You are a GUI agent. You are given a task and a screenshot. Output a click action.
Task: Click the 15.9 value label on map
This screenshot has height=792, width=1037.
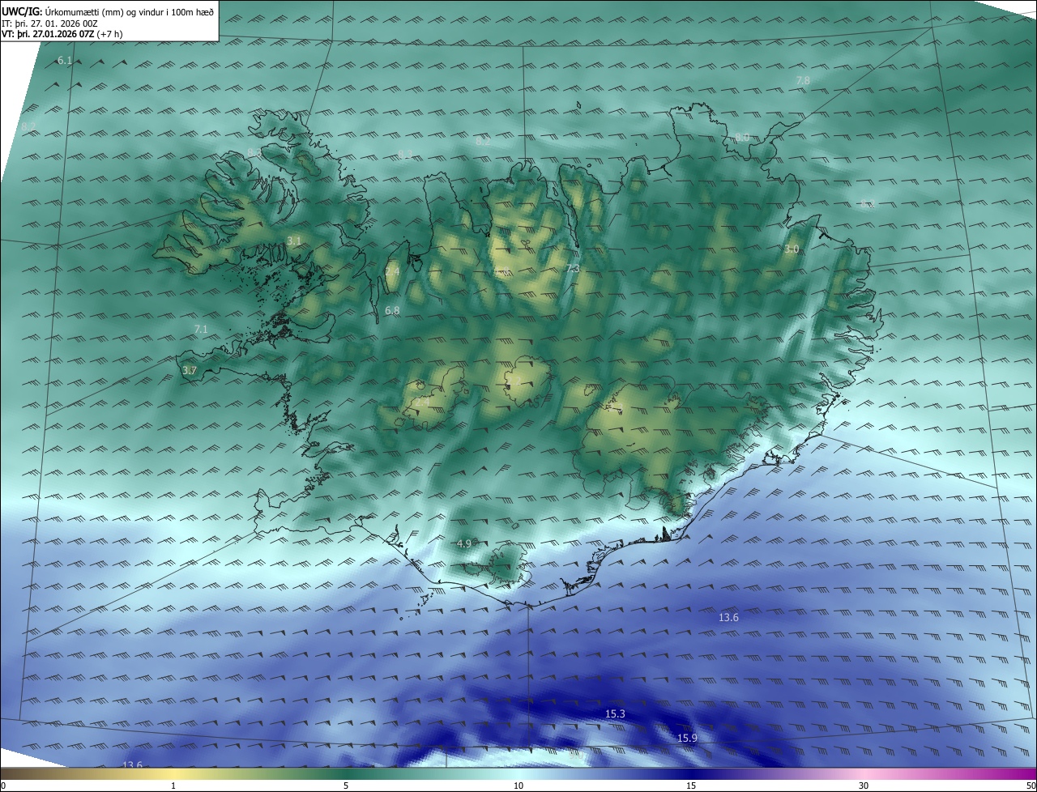(x=687, y=738)
